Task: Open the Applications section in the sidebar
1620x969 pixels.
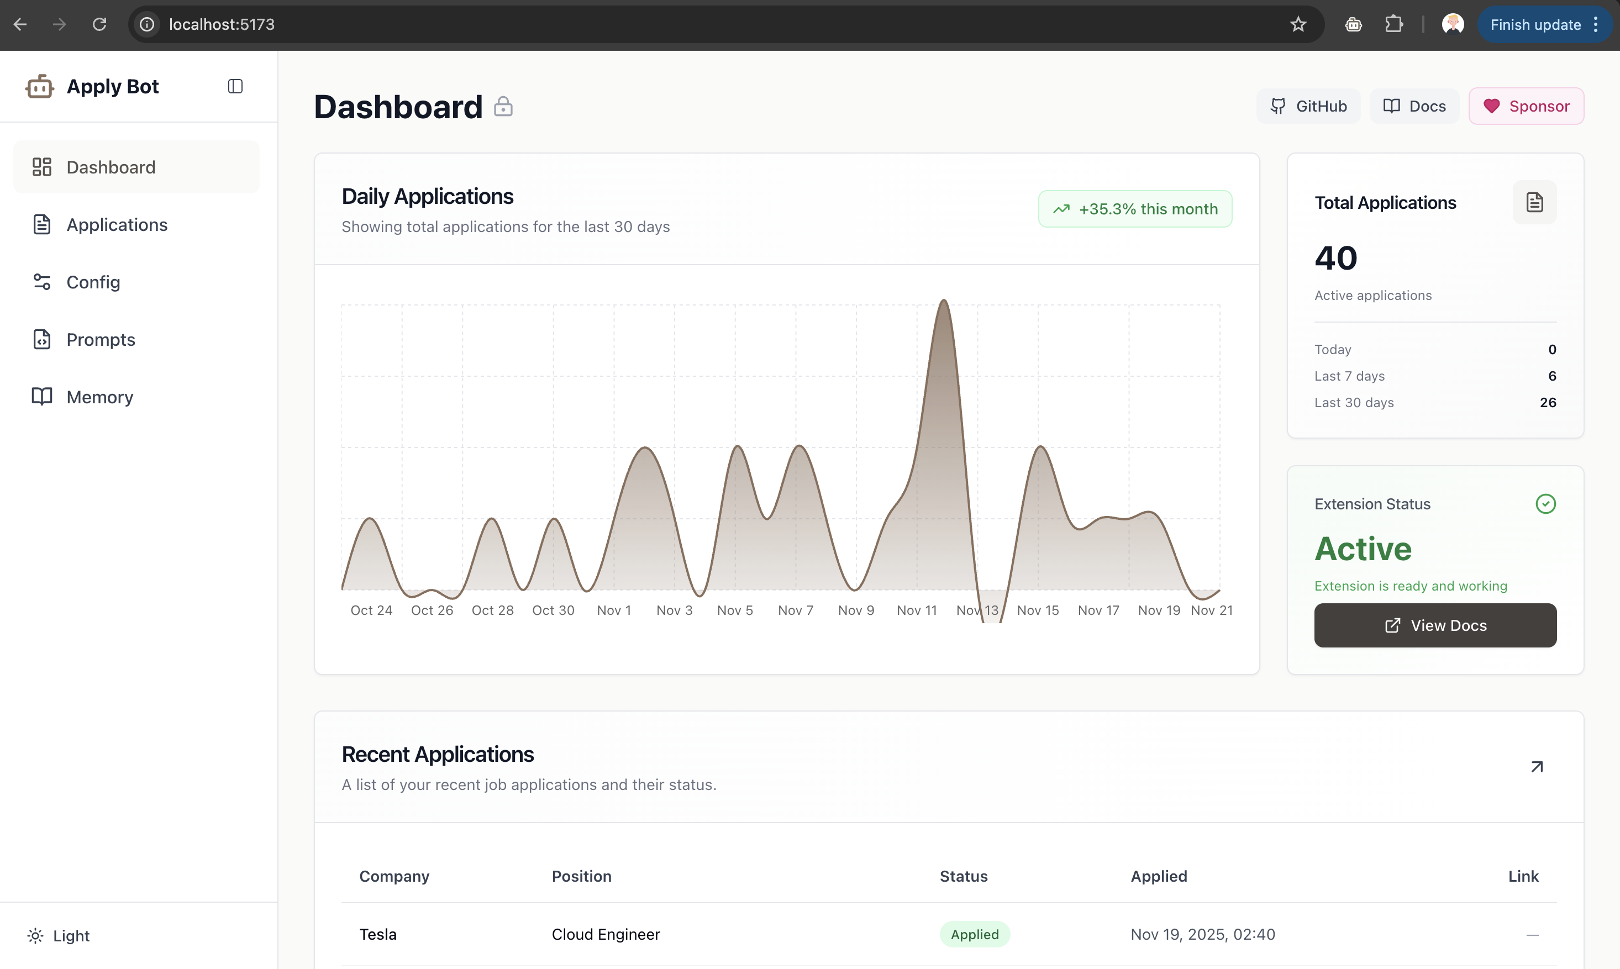Action: click(116, 225)
